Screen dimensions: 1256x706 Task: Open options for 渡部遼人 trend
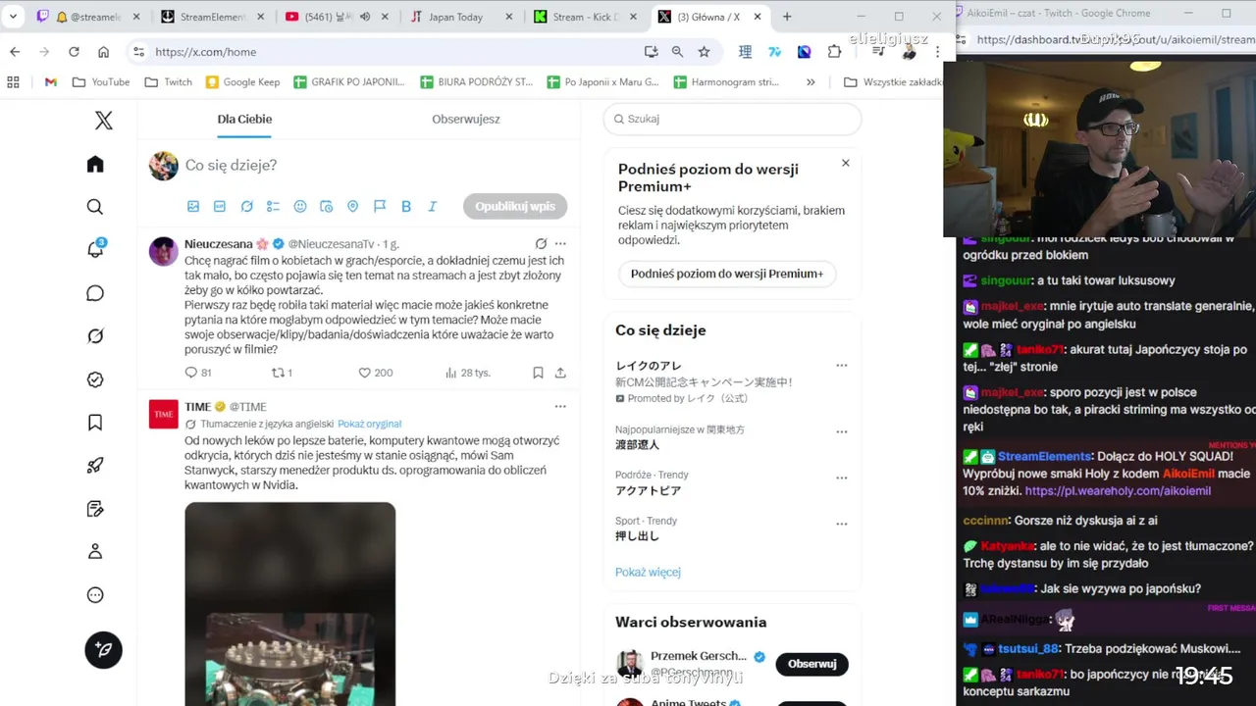coord(842,431)
